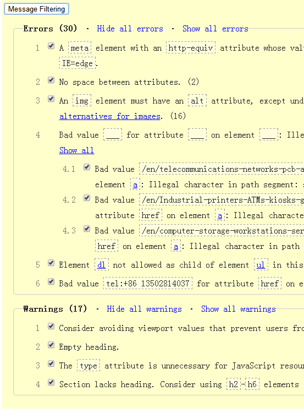Click Show all errors link

[215, 29]
